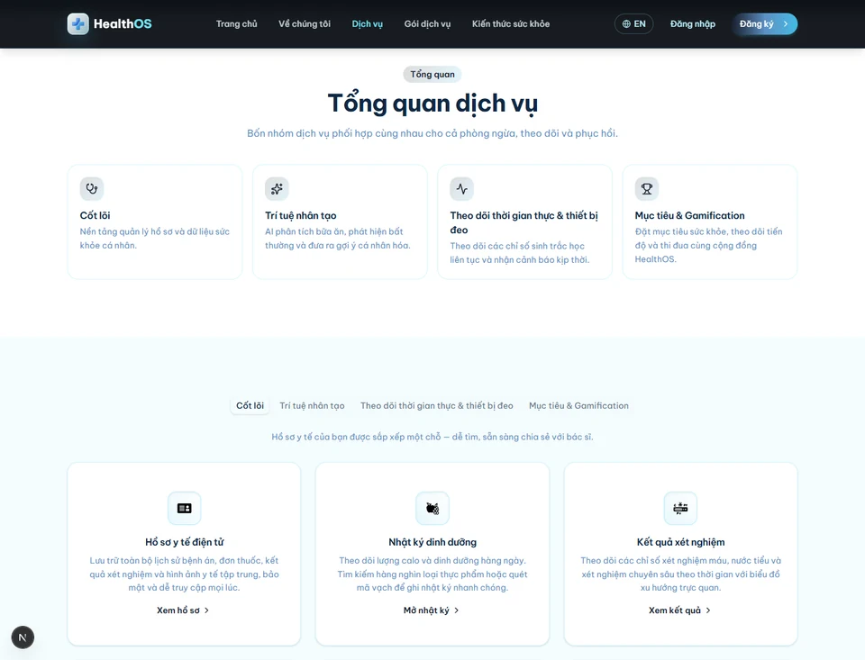Click the Mở nhật ký link
865x660 pixels.
coord(432,610)
